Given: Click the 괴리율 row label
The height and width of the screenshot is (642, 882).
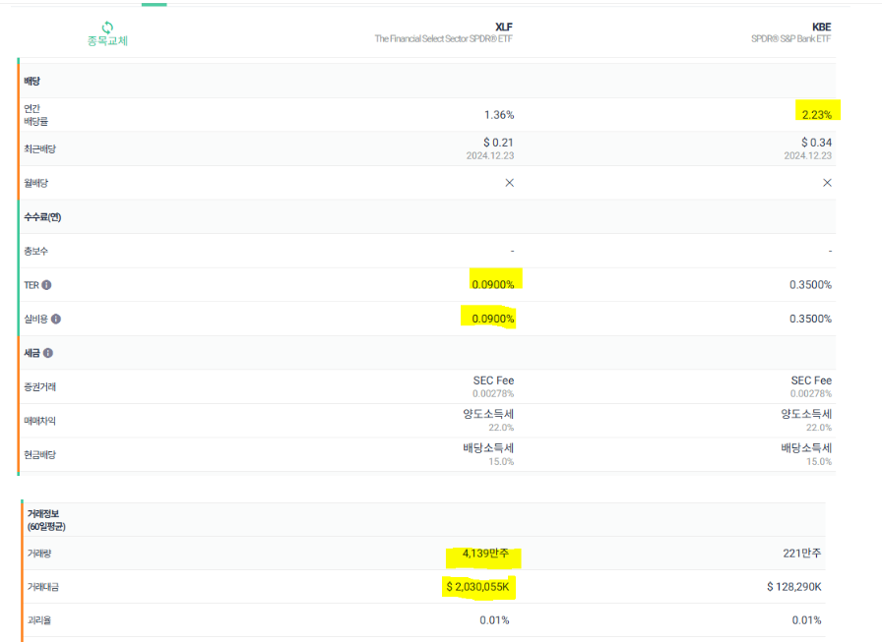Looking at the screenshot, I should (x=39, y=620).
